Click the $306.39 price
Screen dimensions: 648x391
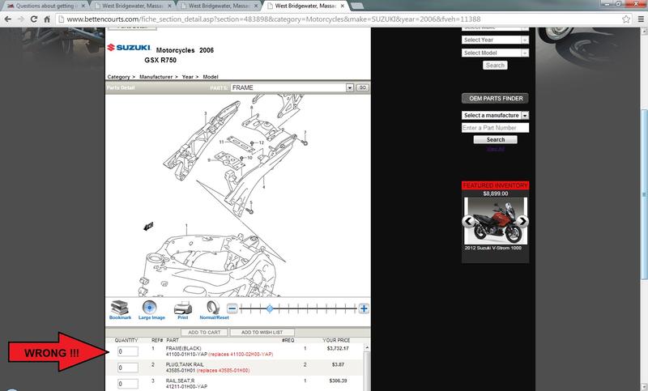tap(339, 380)
